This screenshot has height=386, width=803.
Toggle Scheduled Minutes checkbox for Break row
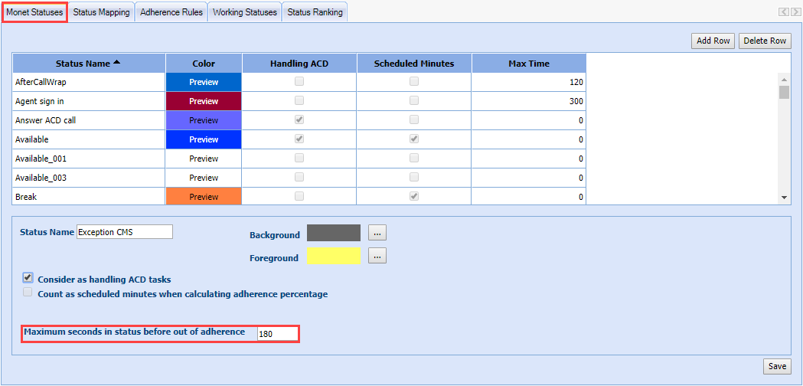click(x=414, y=197)
